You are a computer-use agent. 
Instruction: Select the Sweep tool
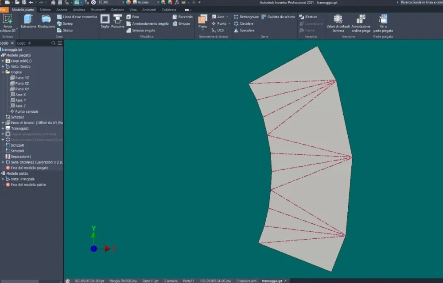click(x=65, y=24)
